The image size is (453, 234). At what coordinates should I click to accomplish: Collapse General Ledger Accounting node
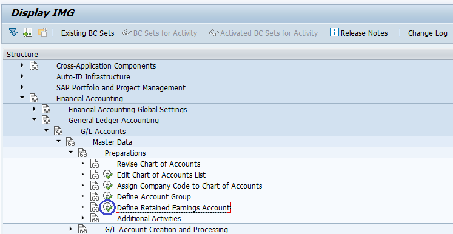tap(35, 119)
